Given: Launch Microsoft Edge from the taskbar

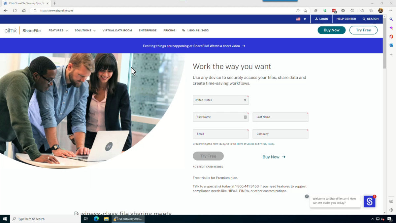Looking at the screenshot, I should pos(96,219).
